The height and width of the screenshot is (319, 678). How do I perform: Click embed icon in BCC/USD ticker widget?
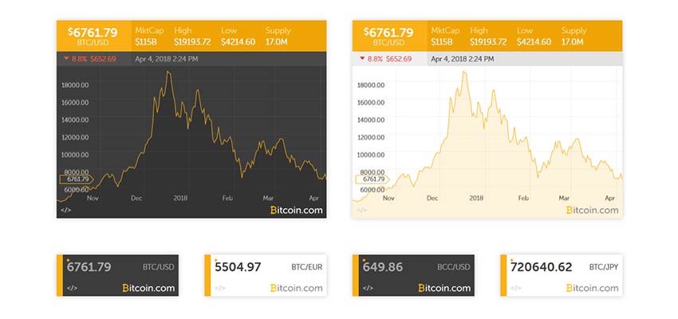pyautogui.click(x=368, y=288)
